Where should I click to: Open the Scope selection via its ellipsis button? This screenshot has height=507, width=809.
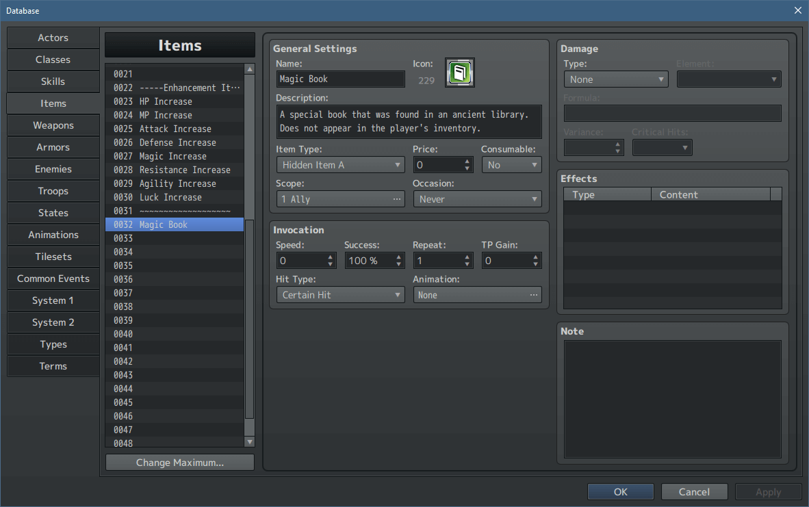(395, 198)
